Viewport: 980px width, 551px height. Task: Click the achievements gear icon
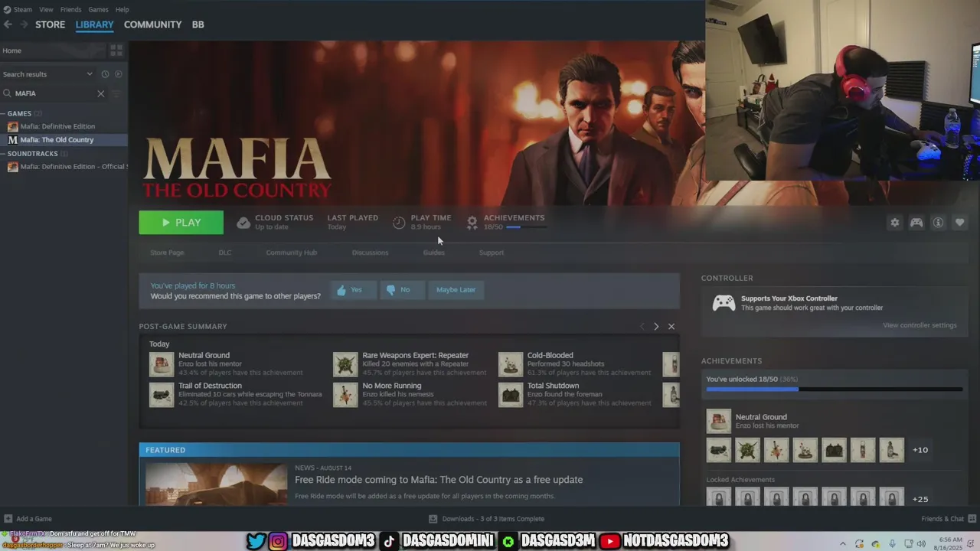point(472,223)
